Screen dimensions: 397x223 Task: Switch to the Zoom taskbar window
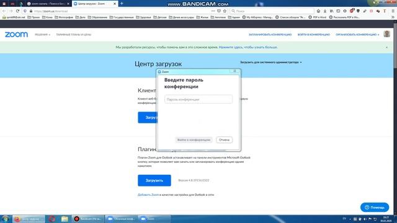[x=154, y=219]
